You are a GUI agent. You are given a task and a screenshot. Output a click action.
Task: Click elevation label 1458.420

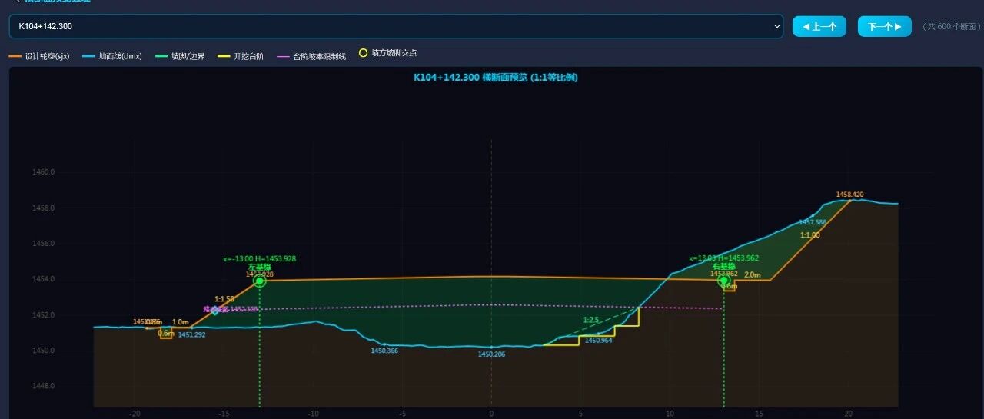click(849, 195)
